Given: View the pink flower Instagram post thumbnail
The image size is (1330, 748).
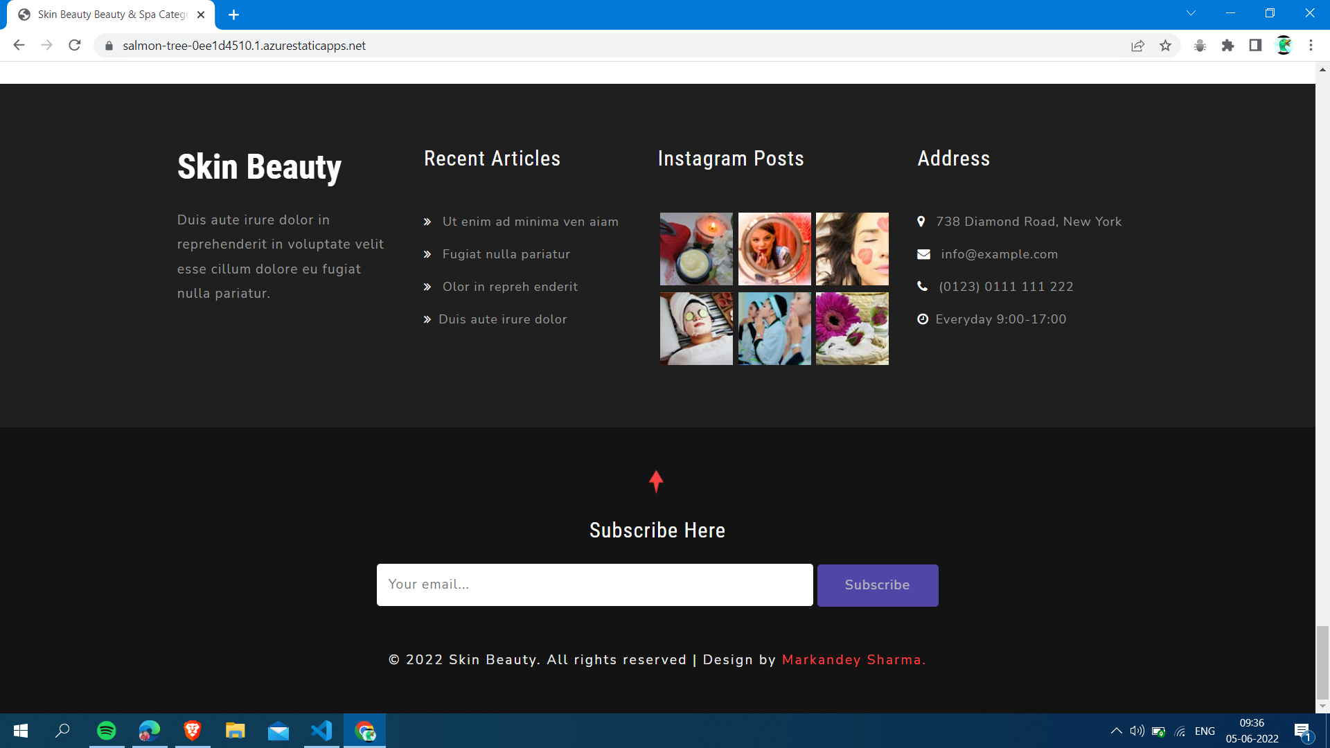Looking at the screenshot, I should (851, 328).
